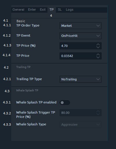Open the NoTrailing type dropdown

(x=80, y=79)
